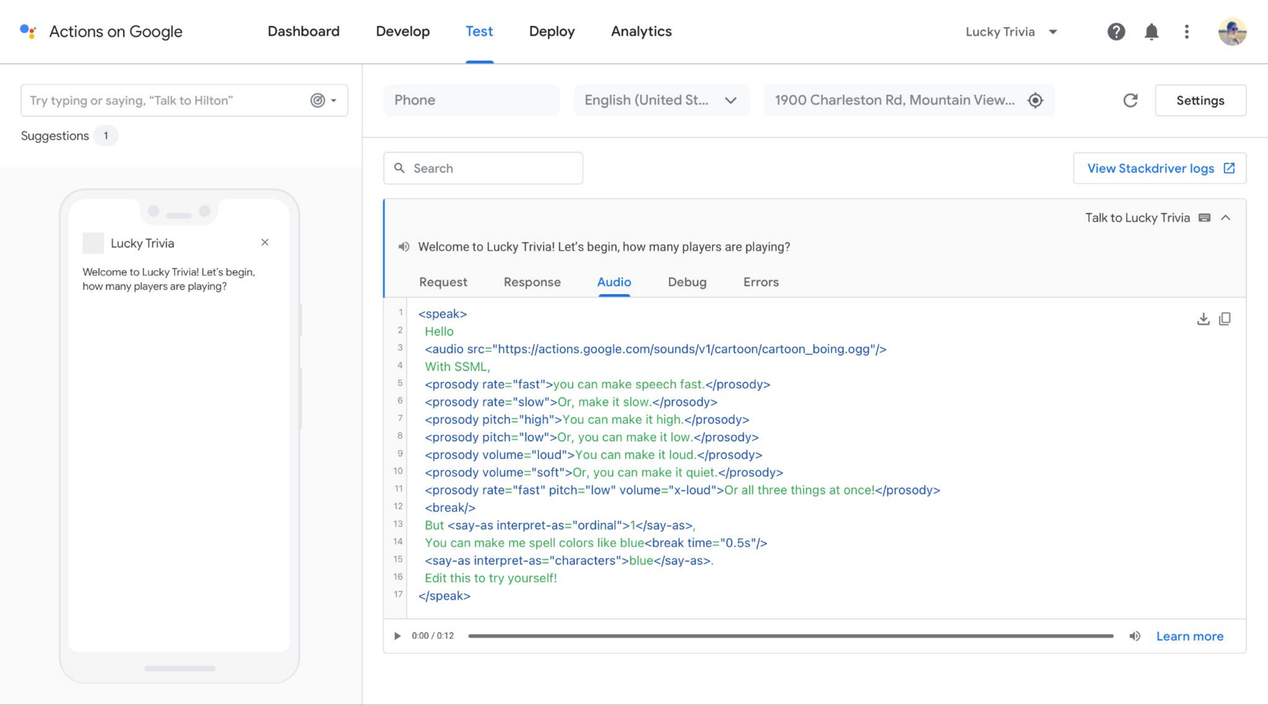Select the Audio tab

tap(614, 282)
